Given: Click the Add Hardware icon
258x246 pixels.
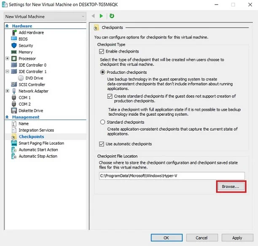Looking at the screenshot, I should click(x=14, y=32).
